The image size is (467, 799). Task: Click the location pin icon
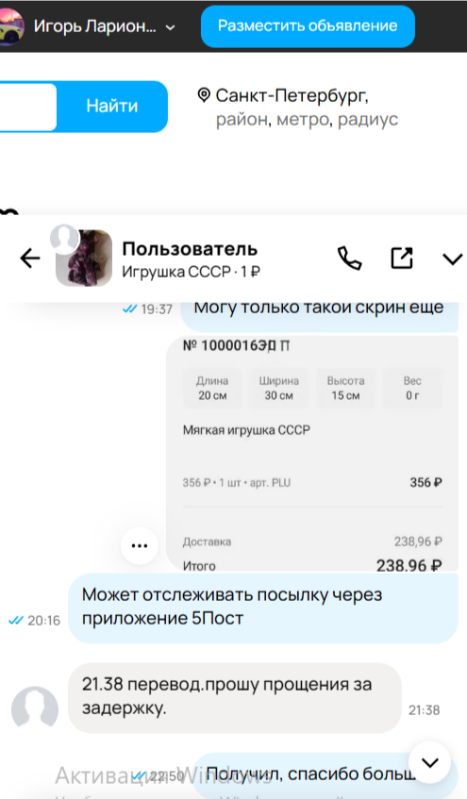coord(204,95)
